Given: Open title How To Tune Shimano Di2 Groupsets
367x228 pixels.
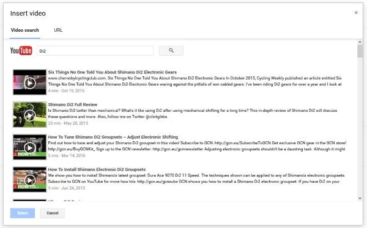Looking at the screenshot, I should [113, 137].
